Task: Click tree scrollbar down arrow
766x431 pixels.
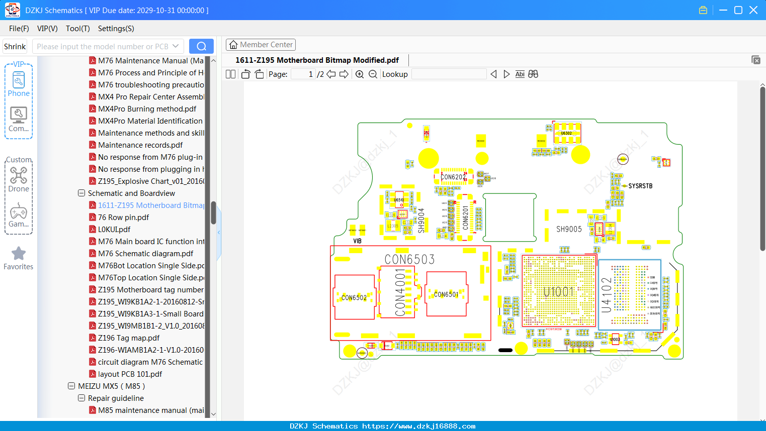Action: [x=213, y=414]
